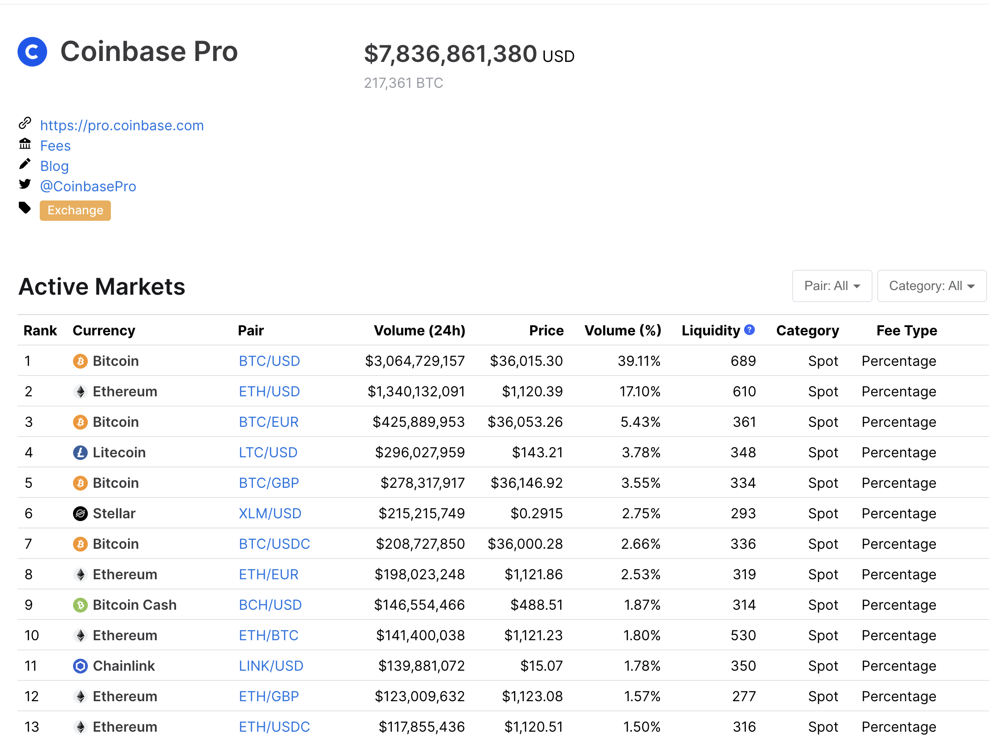This screenshot has width=989, height=740.
Task: Click the Liquidity help question mark icon
Action: coord(750,330)
